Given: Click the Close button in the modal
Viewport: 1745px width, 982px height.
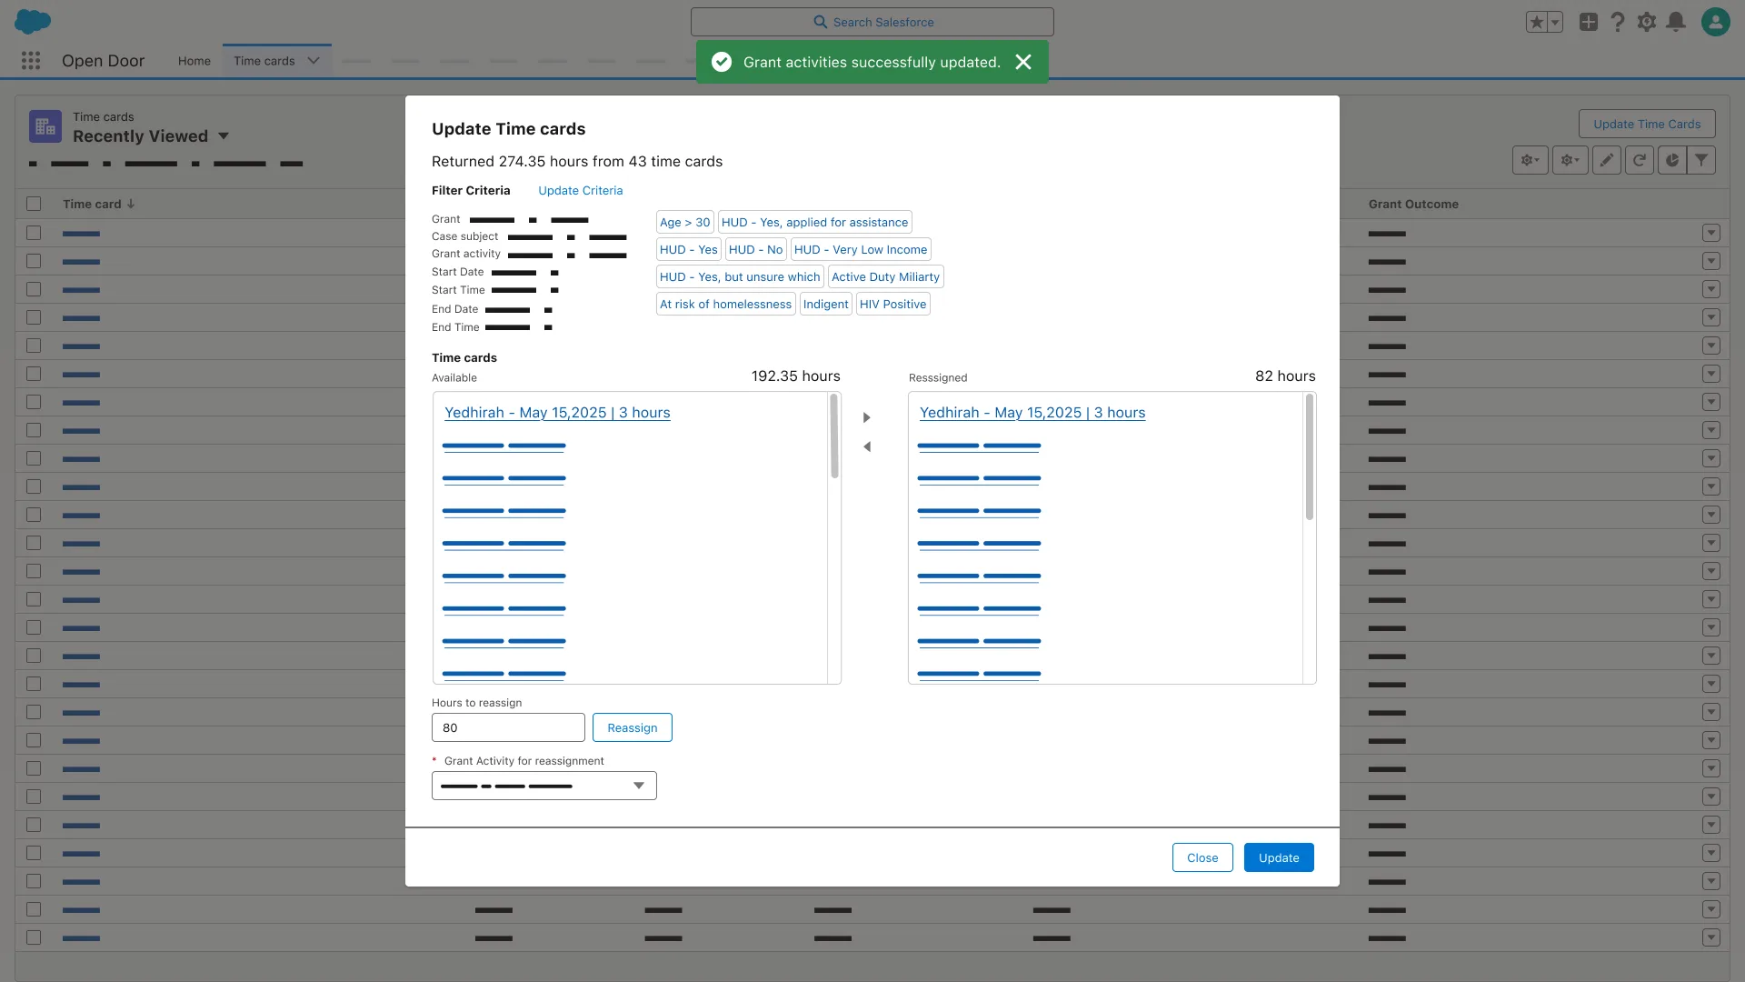Looking at the screenshot, I should click(1202, 857).
